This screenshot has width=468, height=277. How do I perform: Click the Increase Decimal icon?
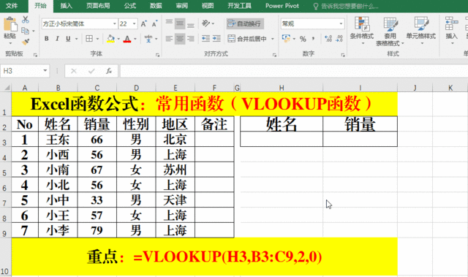[x=328, y=39]
